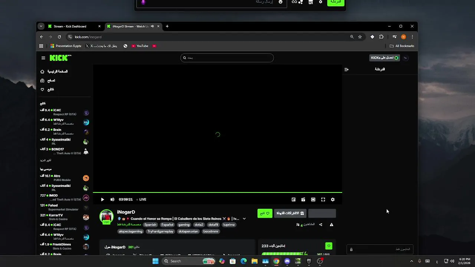Click the clip icon in the player controls
The image size is (475, 267).
(303, 200)
